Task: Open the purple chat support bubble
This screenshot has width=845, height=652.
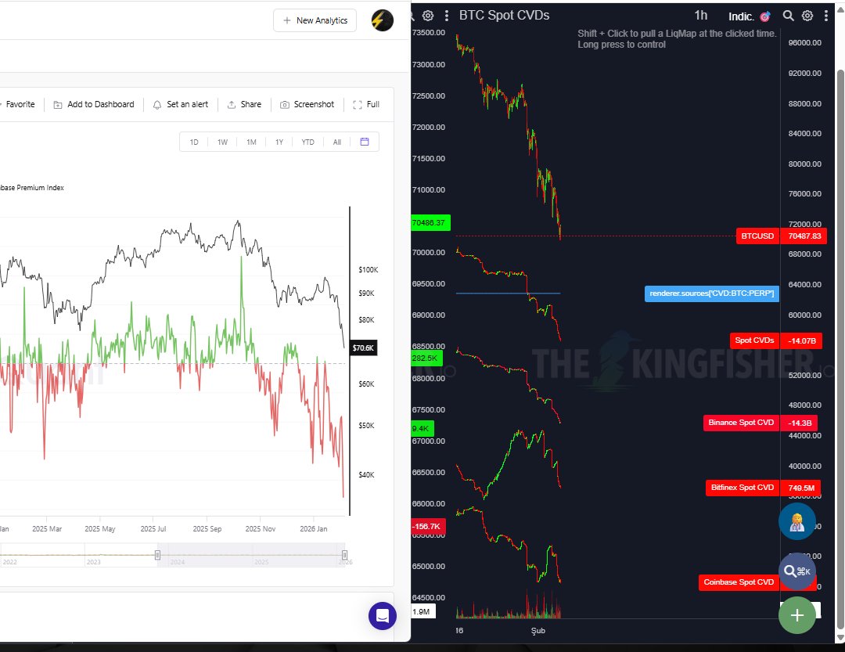Action: (x=383, y=616)
